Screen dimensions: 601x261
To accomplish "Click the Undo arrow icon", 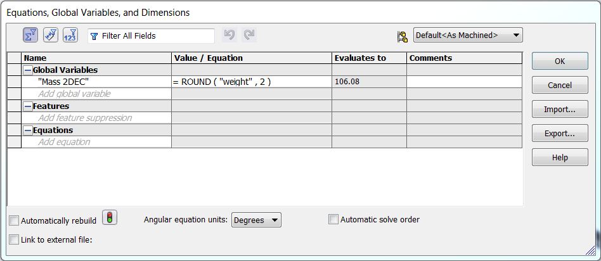I will pyautogui.click(x=229, y=35).
